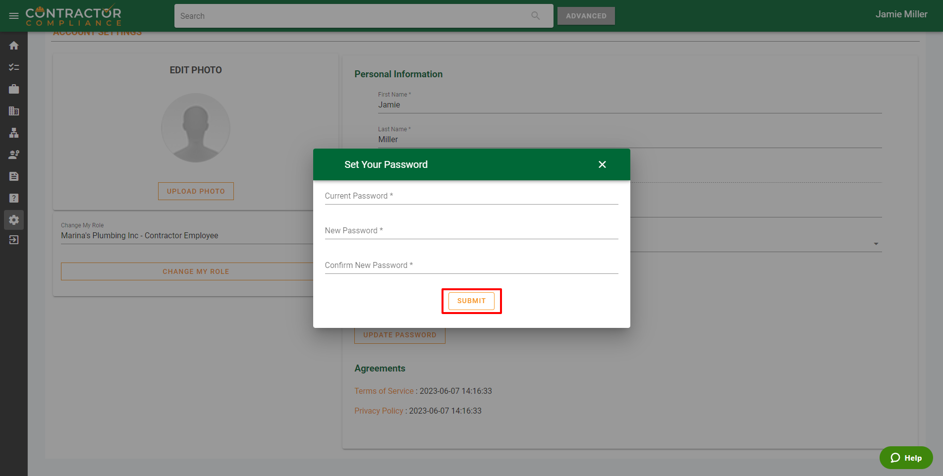Close the Set Your Password dialog
Image resolution: width=943 pixels, height=476 pixels.
[x=602, y=164]
